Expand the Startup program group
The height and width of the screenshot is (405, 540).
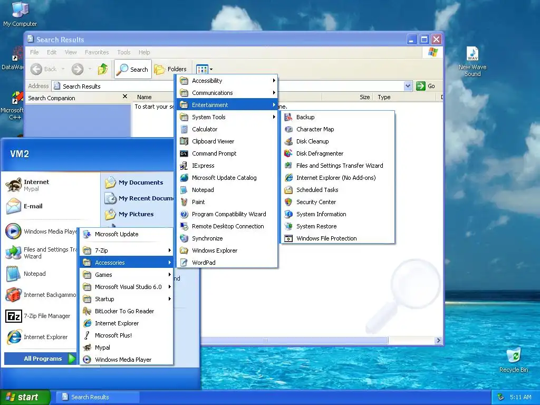[126, 299]
